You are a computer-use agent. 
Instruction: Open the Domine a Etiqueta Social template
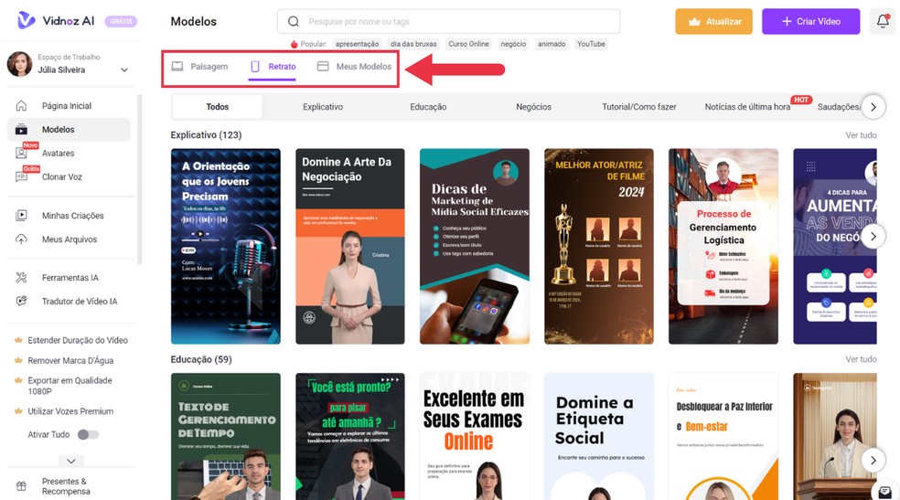click(599, 436)
